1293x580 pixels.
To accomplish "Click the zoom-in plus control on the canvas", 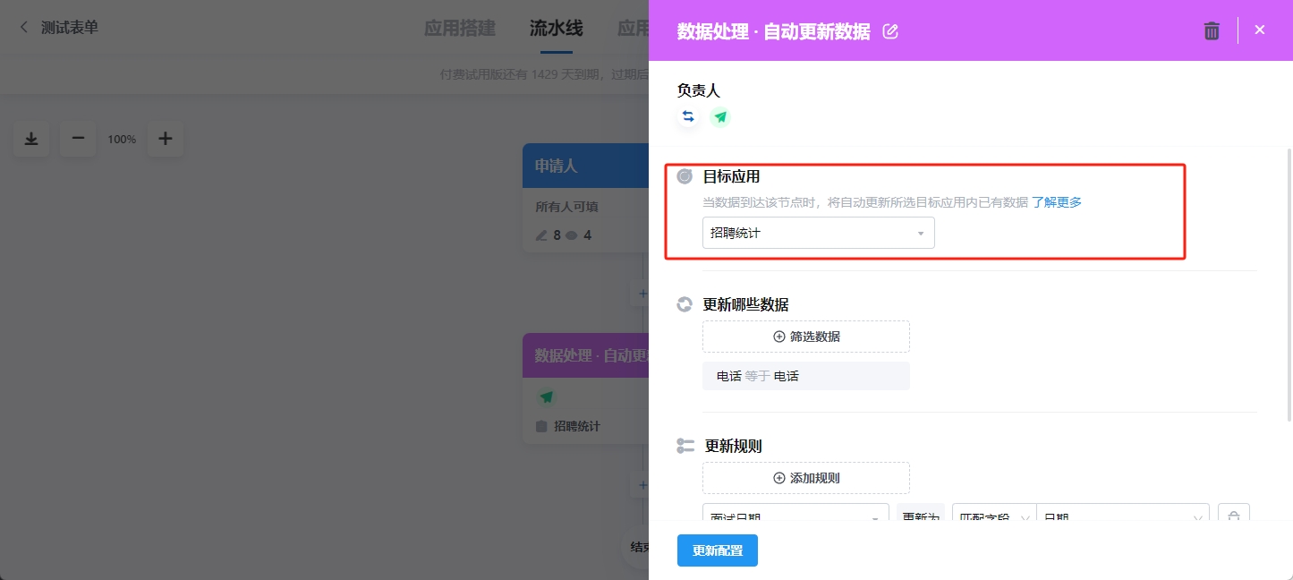I will [166, 139].
